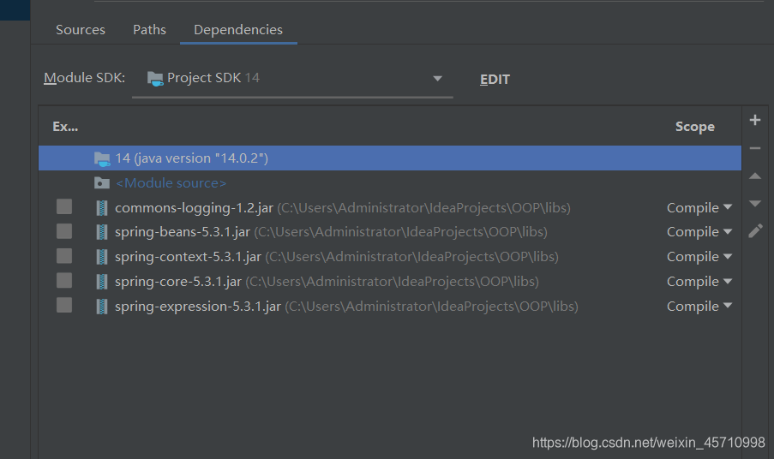This screenshot has width=774, height=459.
Task: Click the commons-logging-1.2.jar library icon
Action: point(102,208)
